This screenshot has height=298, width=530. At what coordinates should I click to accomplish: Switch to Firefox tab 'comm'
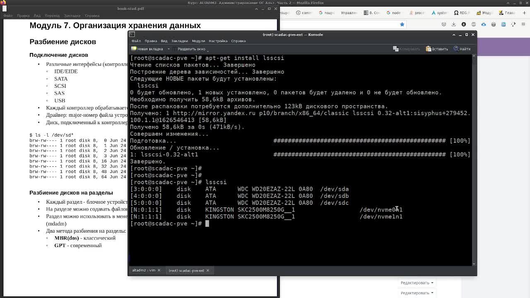click(304, 13)
